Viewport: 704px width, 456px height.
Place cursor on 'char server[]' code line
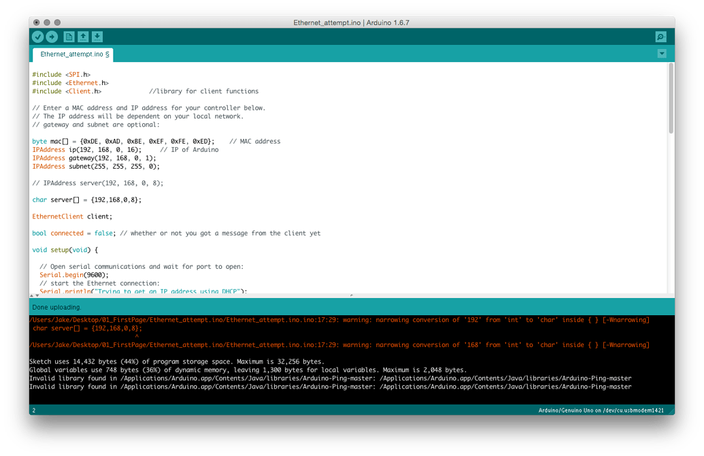pos(86,200)
